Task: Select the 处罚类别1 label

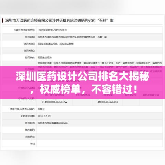Action: [29, 44]
